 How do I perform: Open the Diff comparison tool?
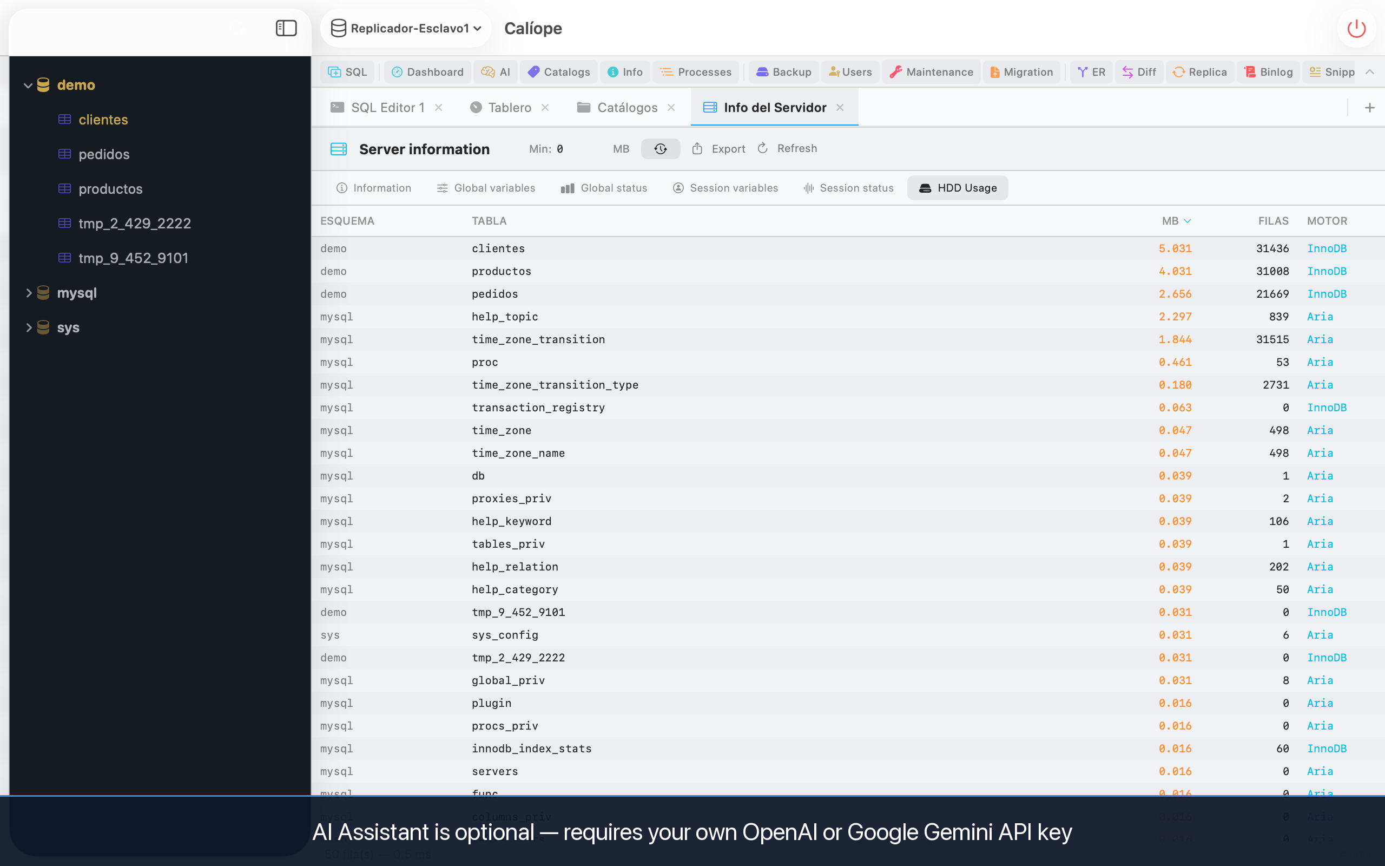click(x=1139, y=71)
